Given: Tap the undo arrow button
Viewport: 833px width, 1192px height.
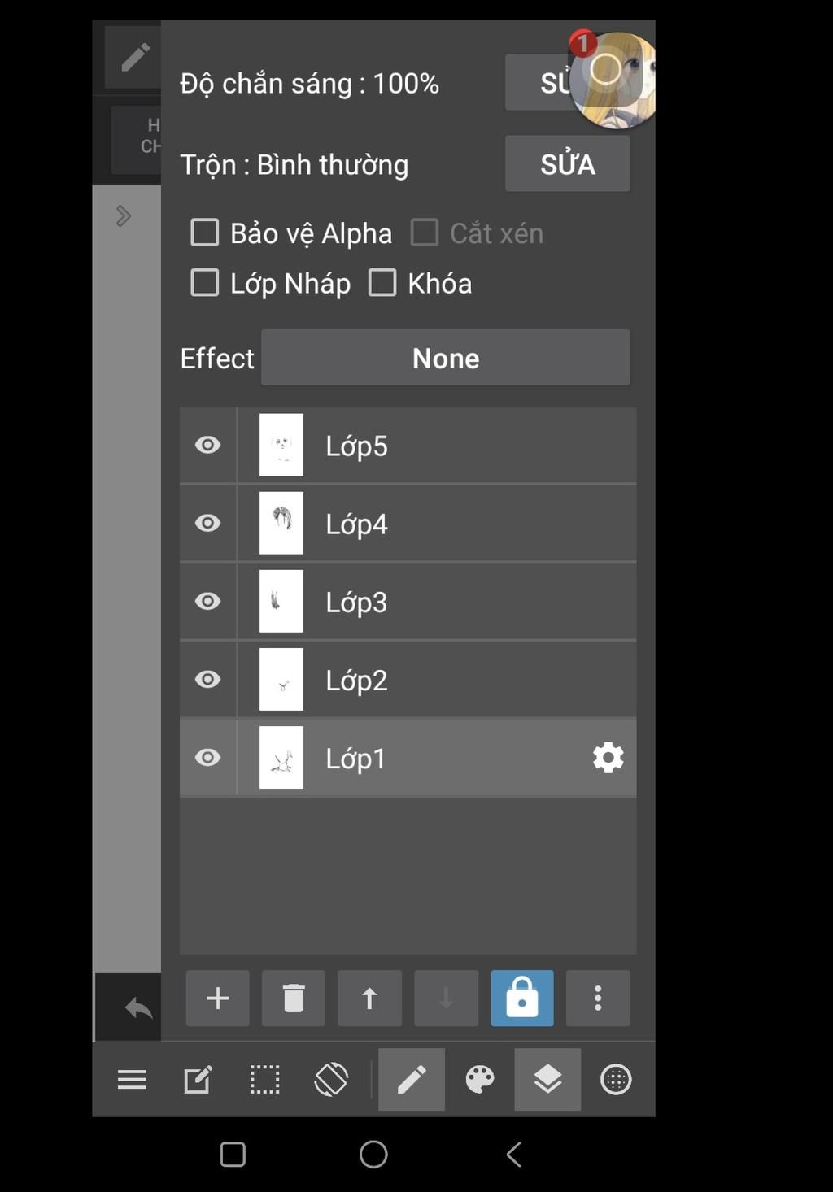Looking at the screenshot, I should coord(138,1008).
